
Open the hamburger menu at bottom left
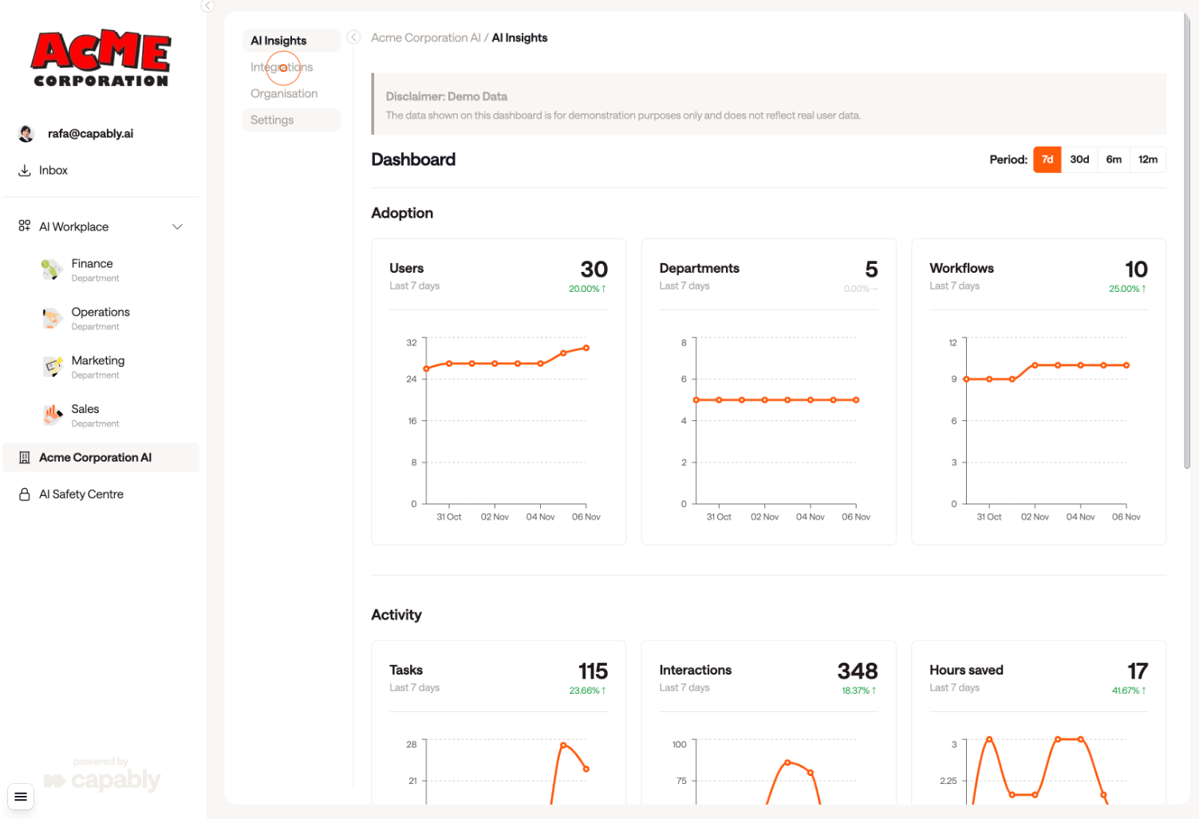coord(21,797)
